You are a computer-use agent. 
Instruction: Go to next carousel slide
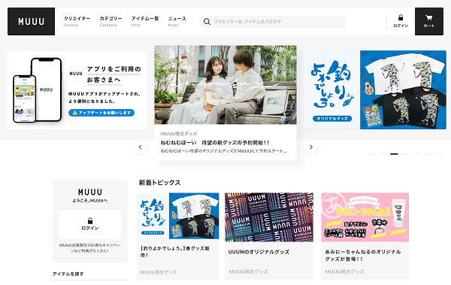310,147
